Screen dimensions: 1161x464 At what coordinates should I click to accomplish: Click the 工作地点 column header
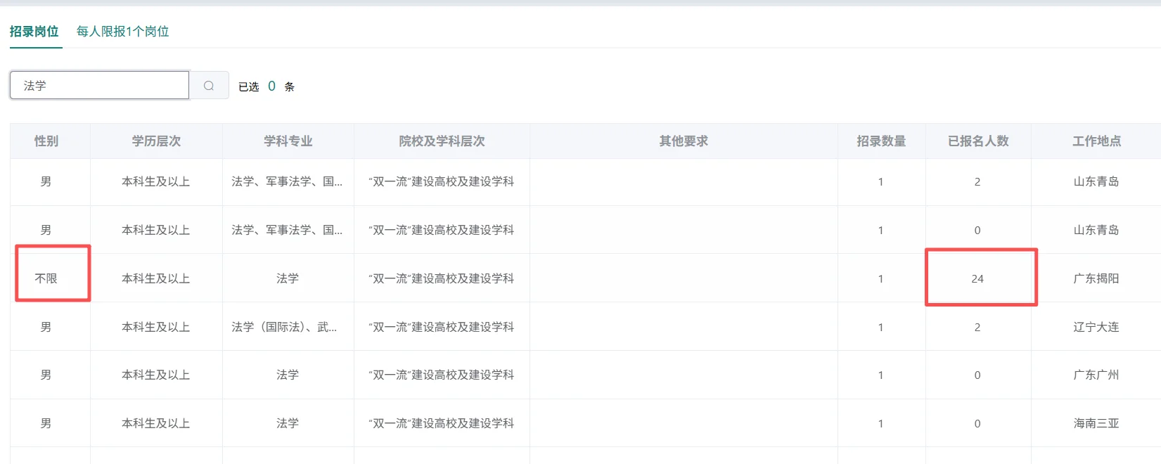click(x=1096, y=141)
